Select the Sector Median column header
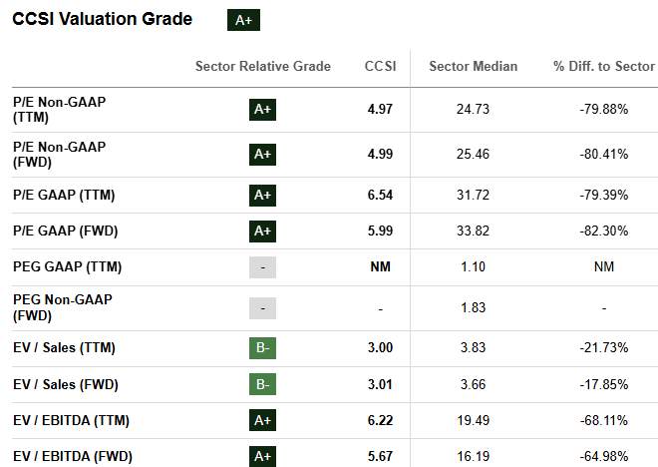Viewport: 658px width, 467px height. click(473, 67)
